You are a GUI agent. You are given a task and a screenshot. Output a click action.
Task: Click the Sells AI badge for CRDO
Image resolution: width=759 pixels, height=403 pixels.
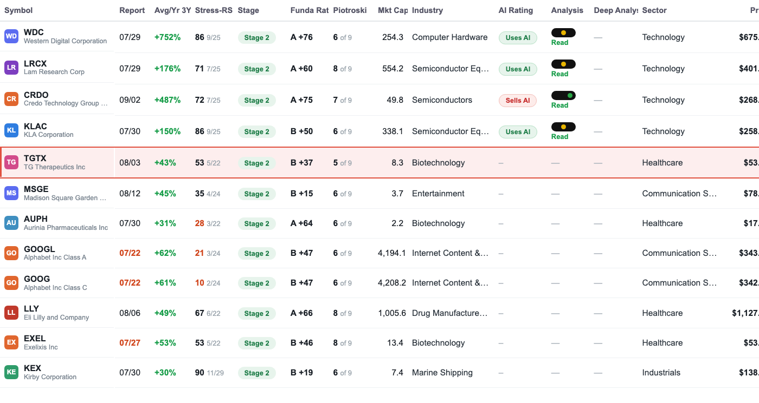[518, 100]
